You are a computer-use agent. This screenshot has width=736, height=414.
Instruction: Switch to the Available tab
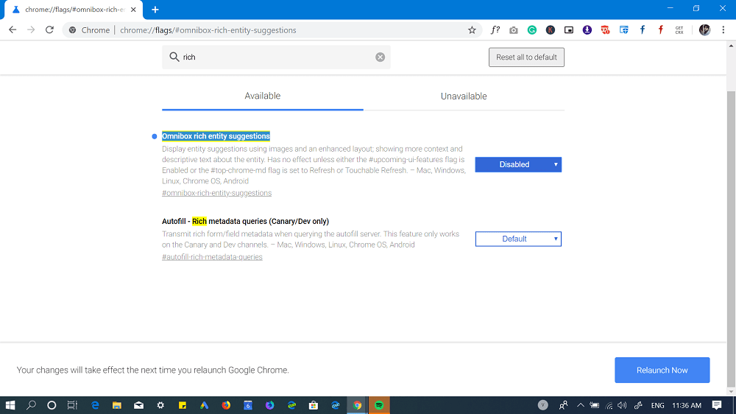tap(263, 96)
